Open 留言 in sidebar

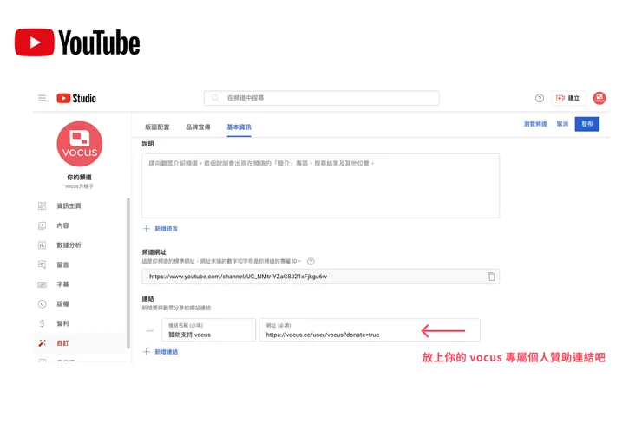(62, 264)
